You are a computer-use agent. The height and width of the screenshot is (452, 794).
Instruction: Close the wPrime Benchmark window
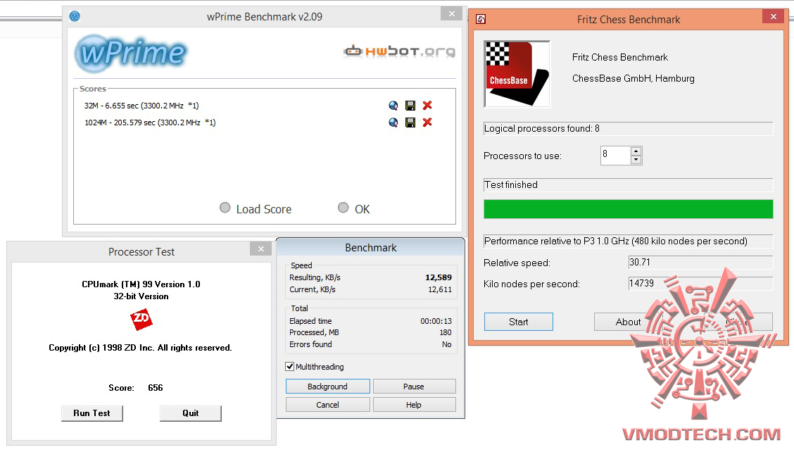coord(452,13)
